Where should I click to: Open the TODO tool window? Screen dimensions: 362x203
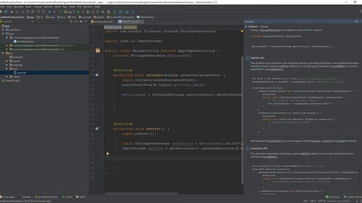[80, 197]
